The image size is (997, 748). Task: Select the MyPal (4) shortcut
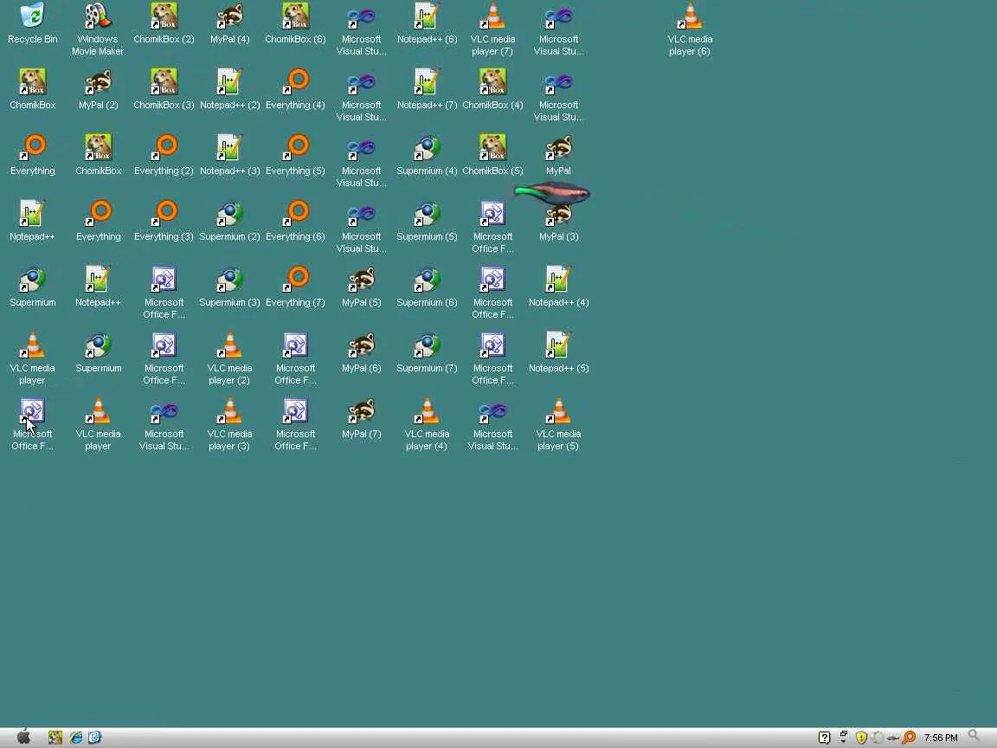(x=229, y=23)
